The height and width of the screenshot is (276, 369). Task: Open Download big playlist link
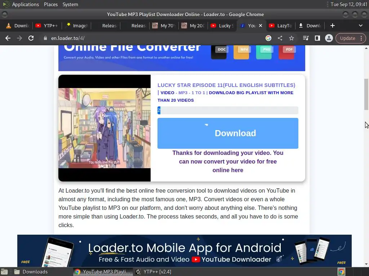225,96
